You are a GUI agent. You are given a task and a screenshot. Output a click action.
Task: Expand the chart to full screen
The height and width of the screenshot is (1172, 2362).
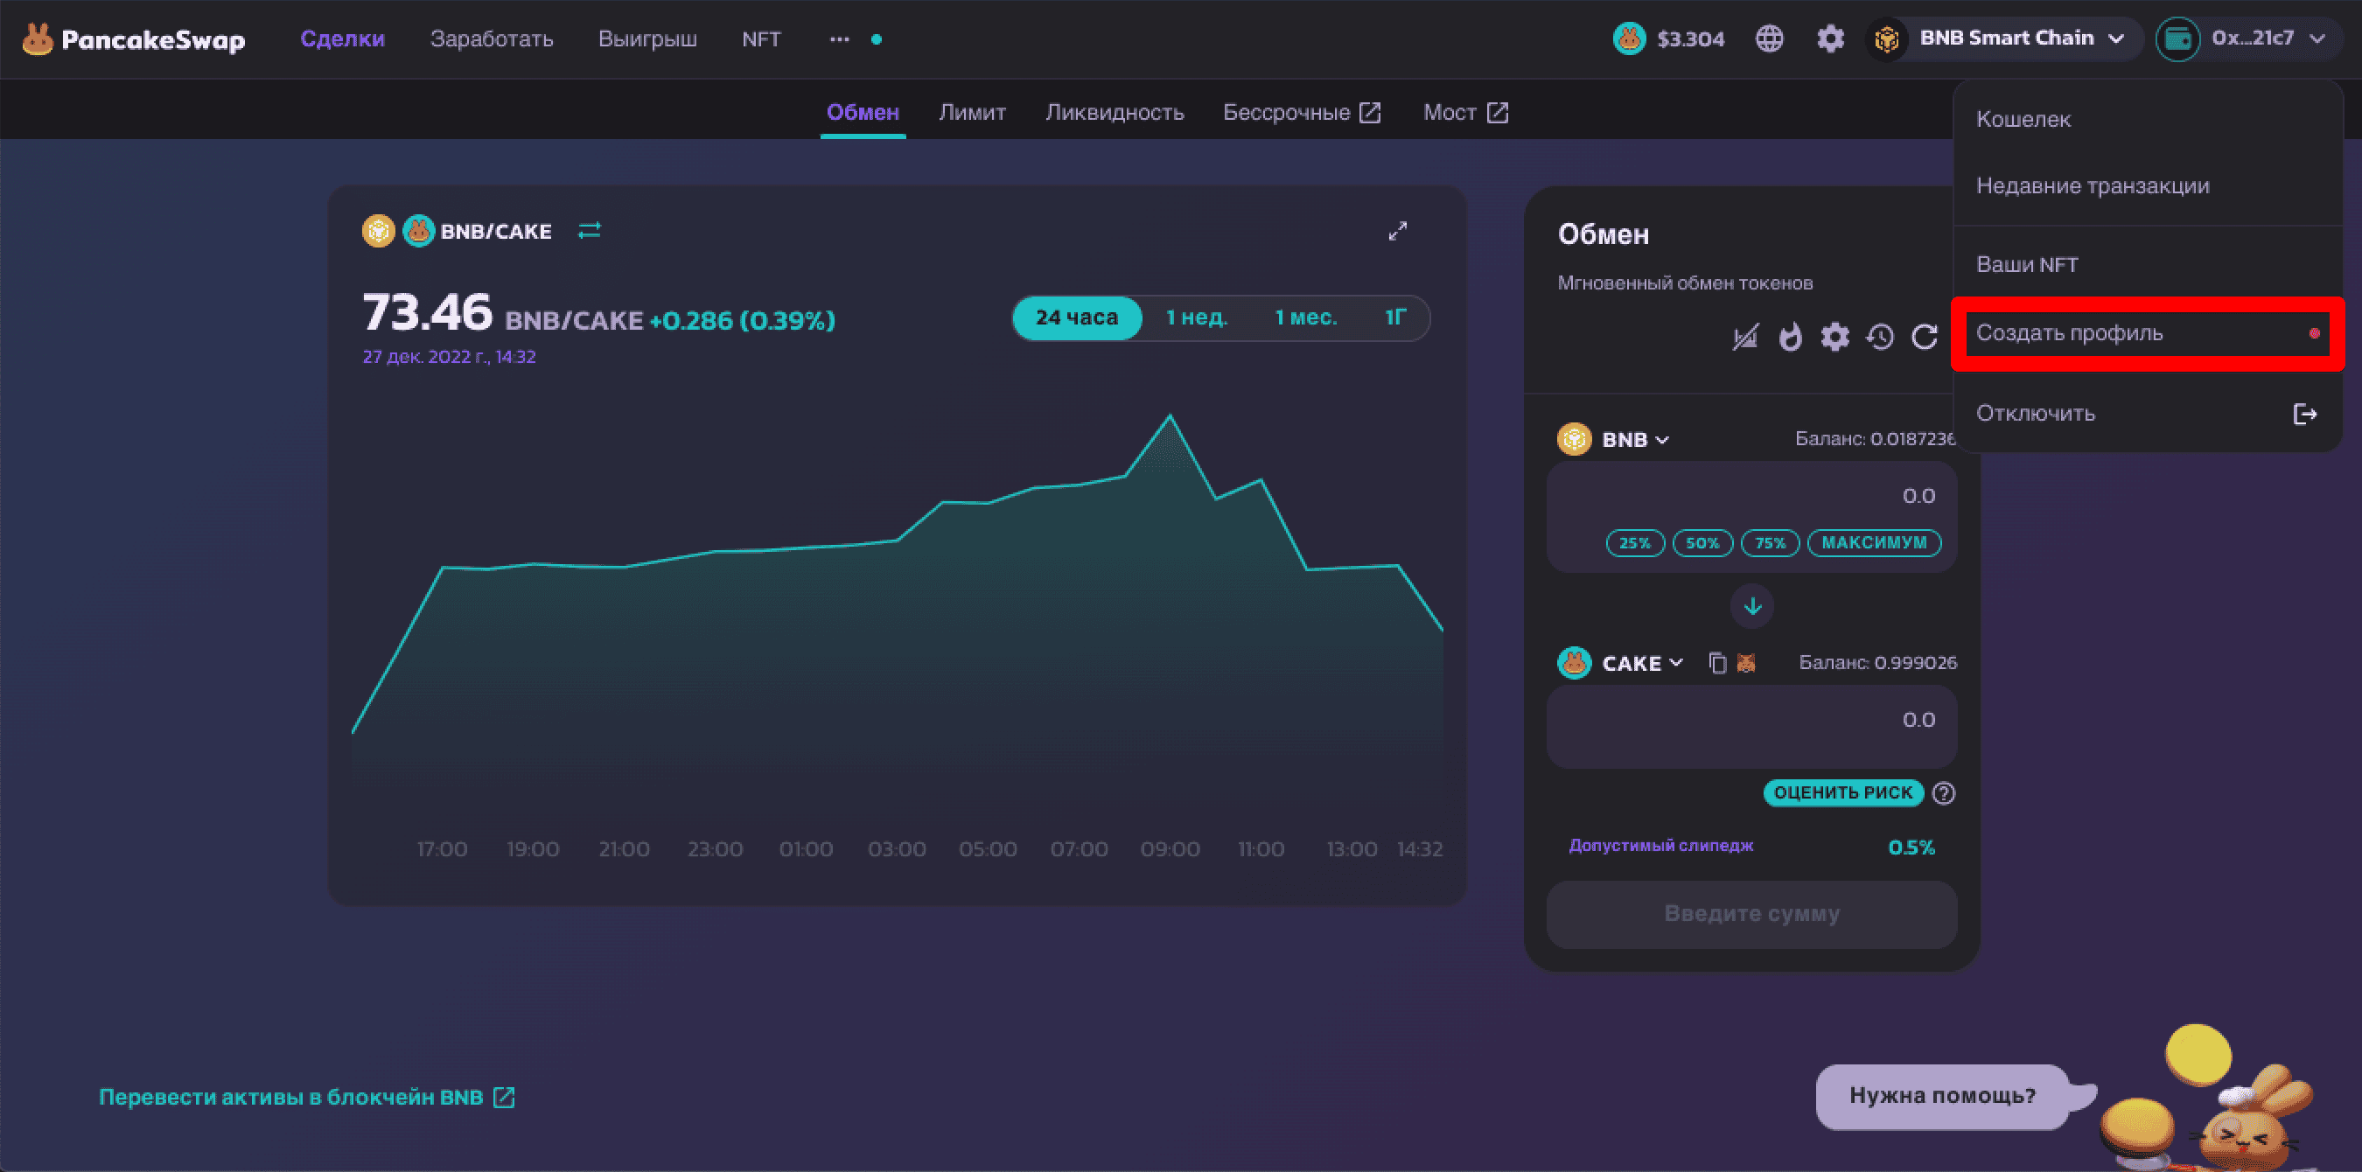pos(1396,231)
